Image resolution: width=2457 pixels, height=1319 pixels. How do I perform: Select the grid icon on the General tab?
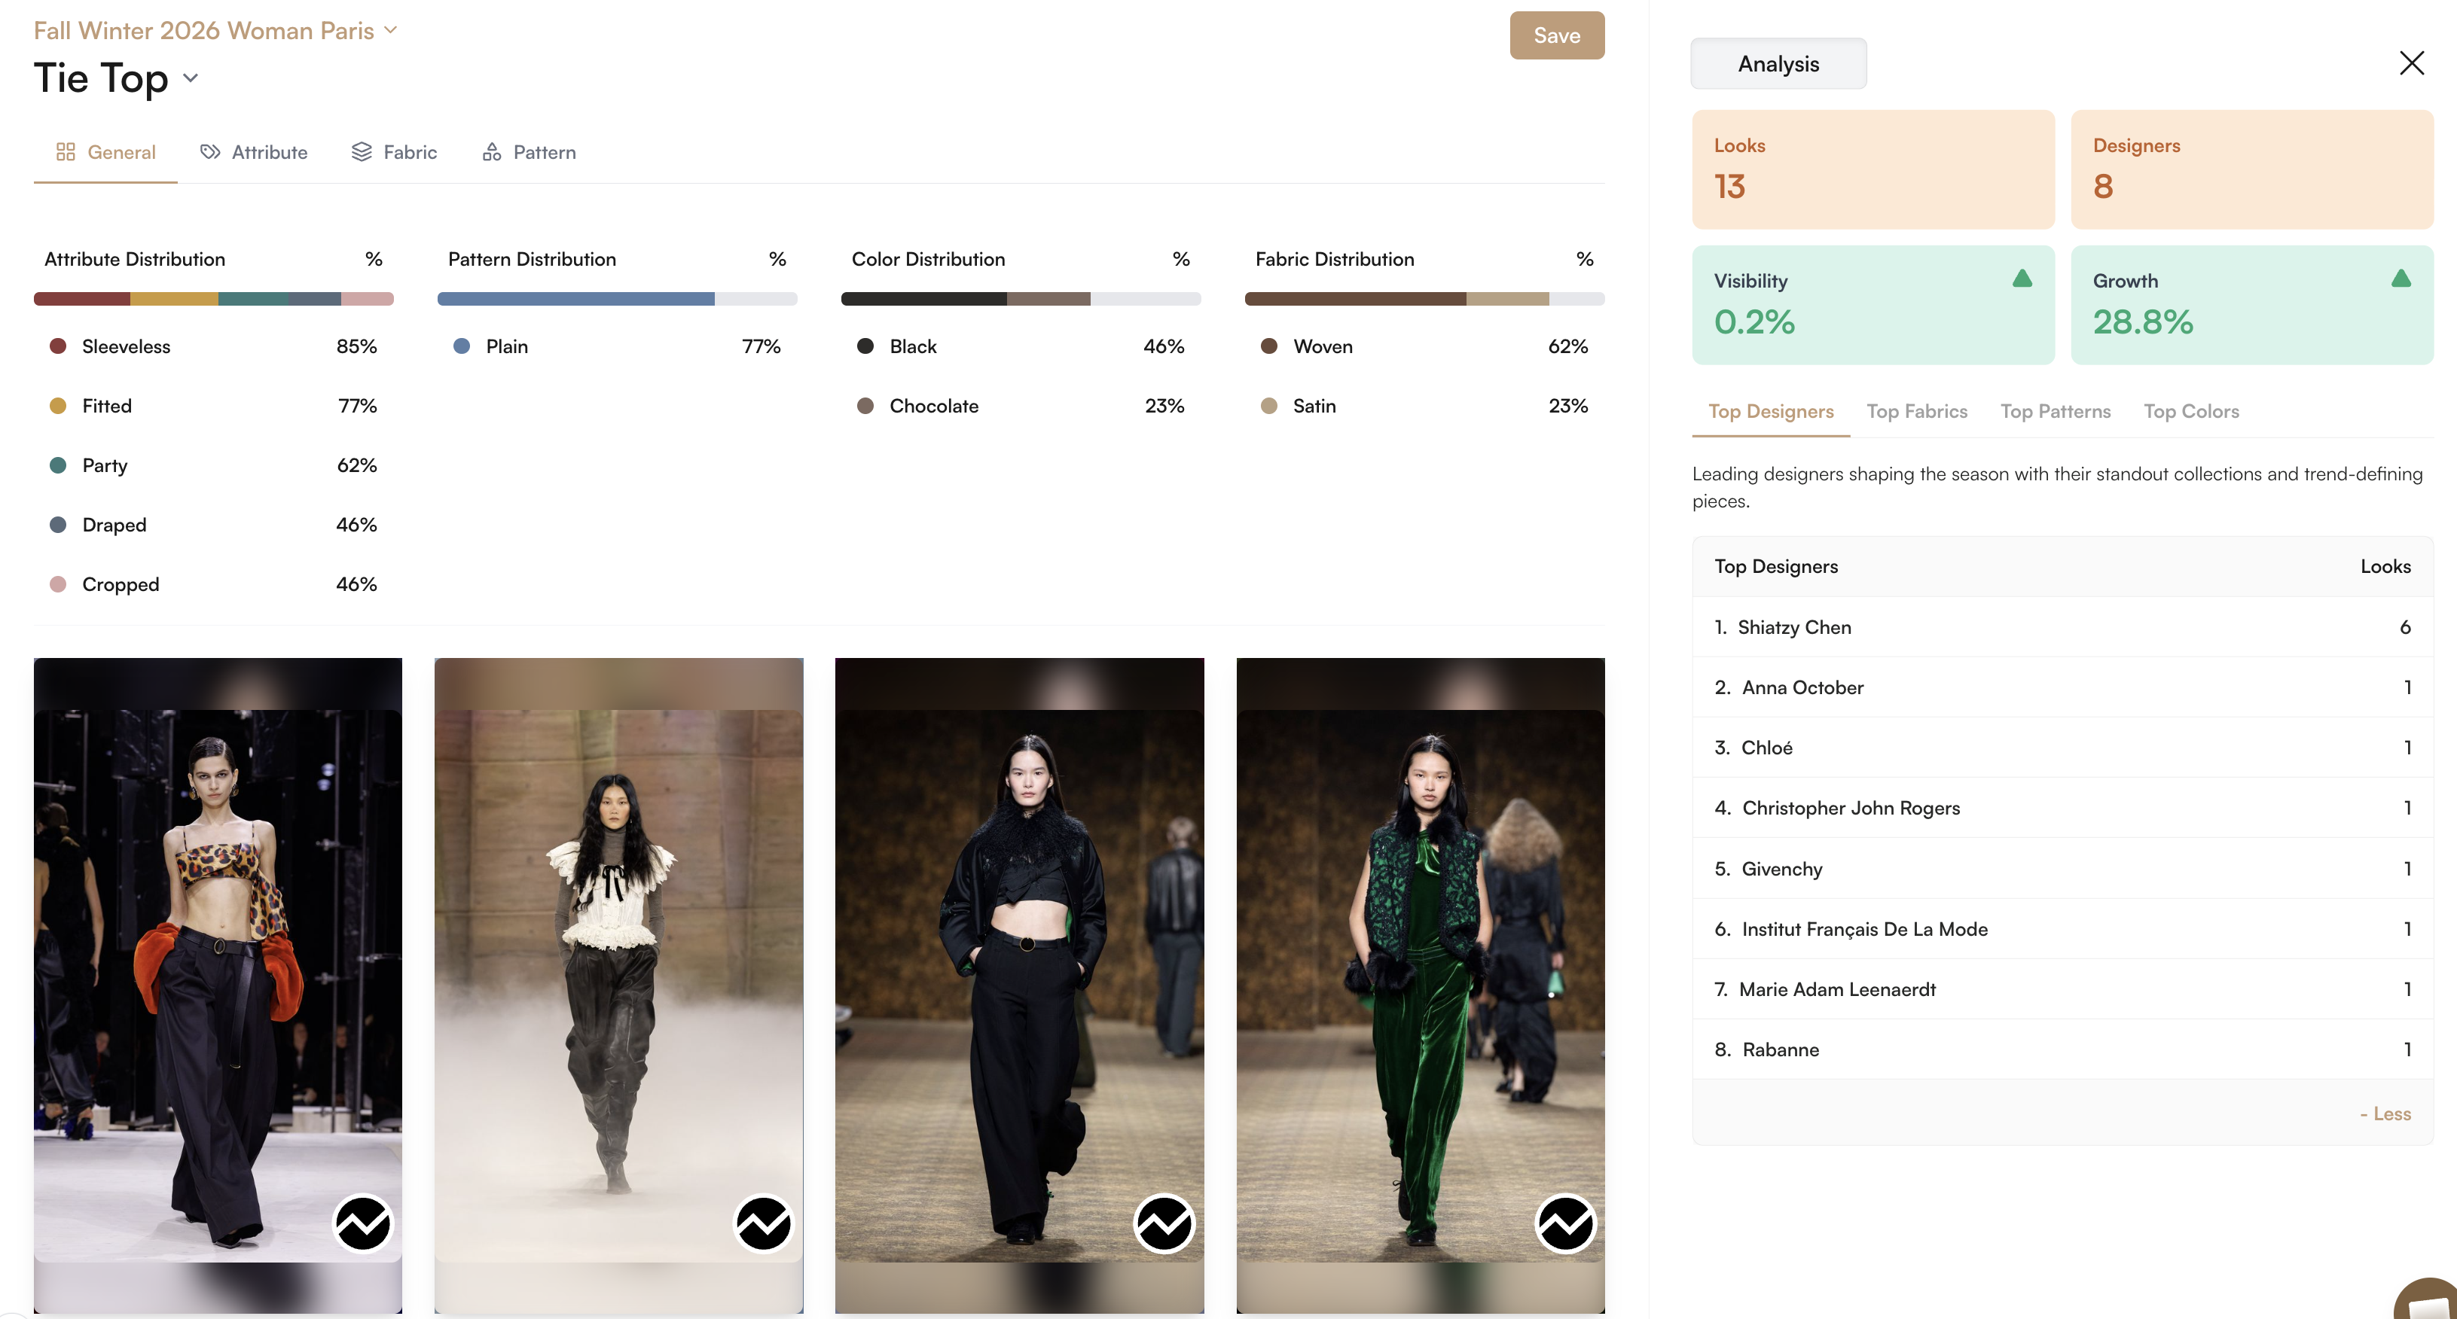pos(66,151)
